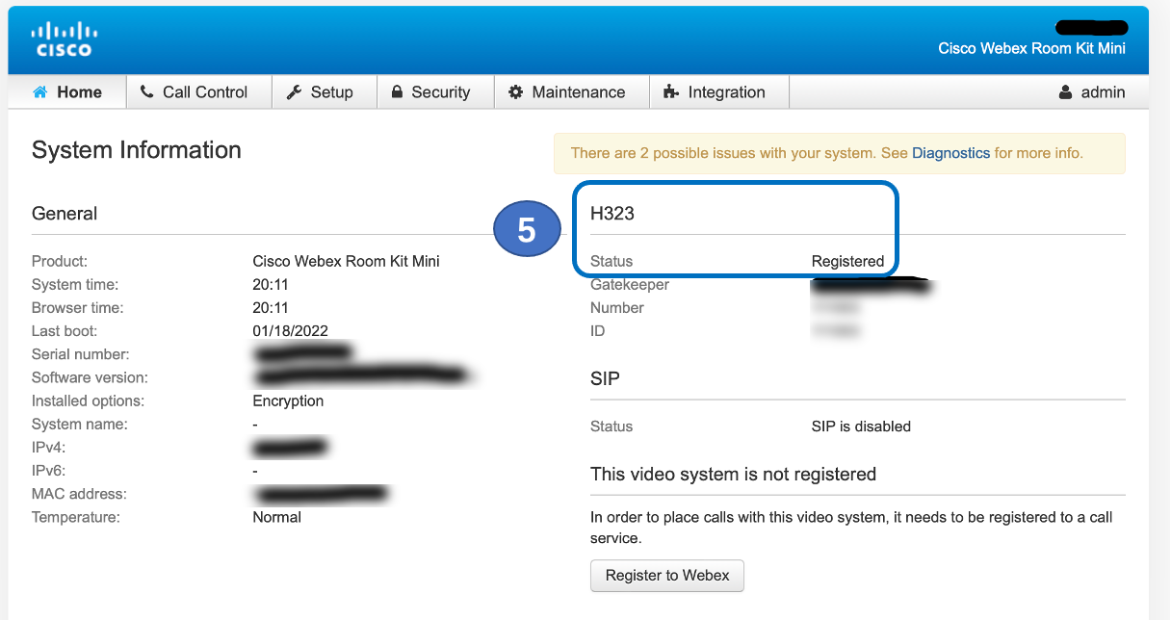The height and width of the screenshot is (620, 1171).
Task: Open the Security menu
Action: [x=435, y=92]
